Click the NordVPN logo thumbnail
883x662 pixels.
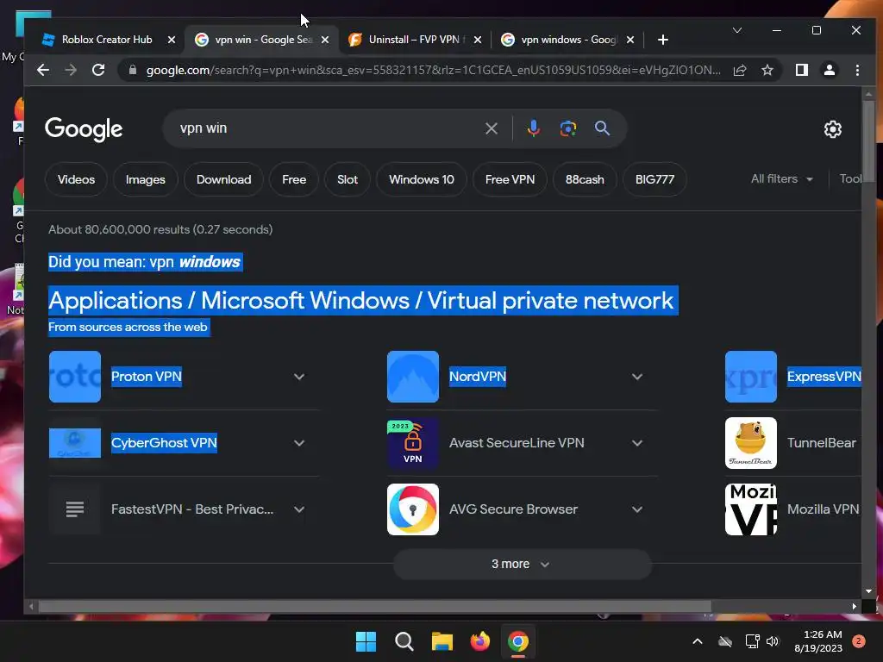[413, 377]
